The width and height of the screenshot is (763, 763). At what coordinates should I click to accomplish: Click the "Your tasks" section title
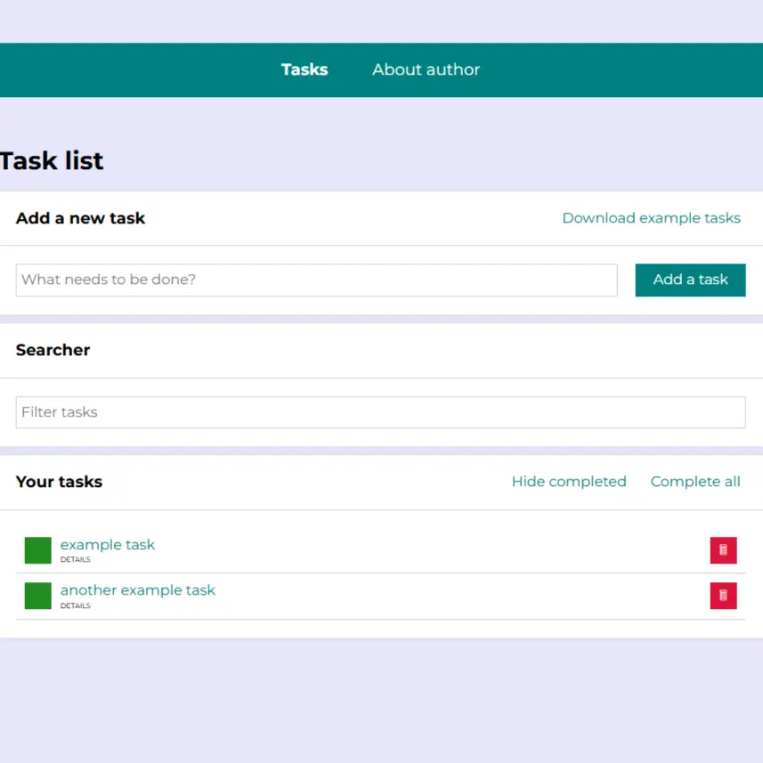tap(60, 482)
